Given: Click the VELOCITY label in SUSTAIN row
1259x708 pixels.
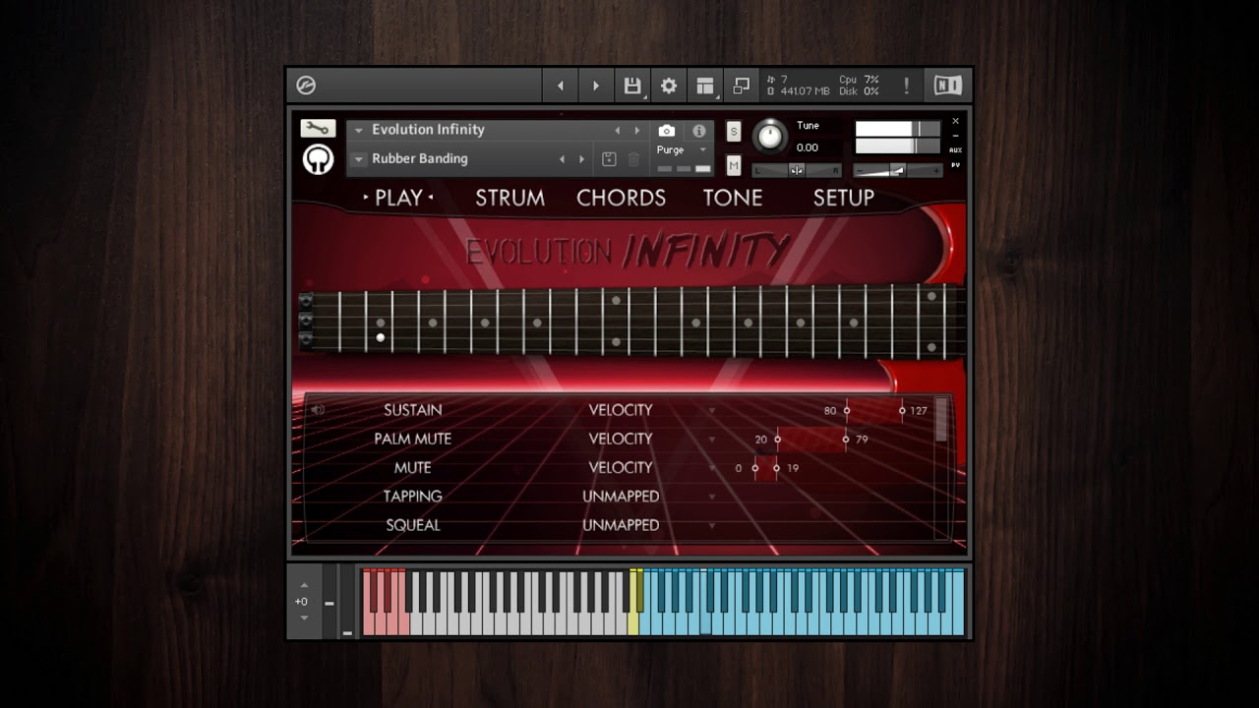Looking at the screenshot, I should tap(621, 410).
